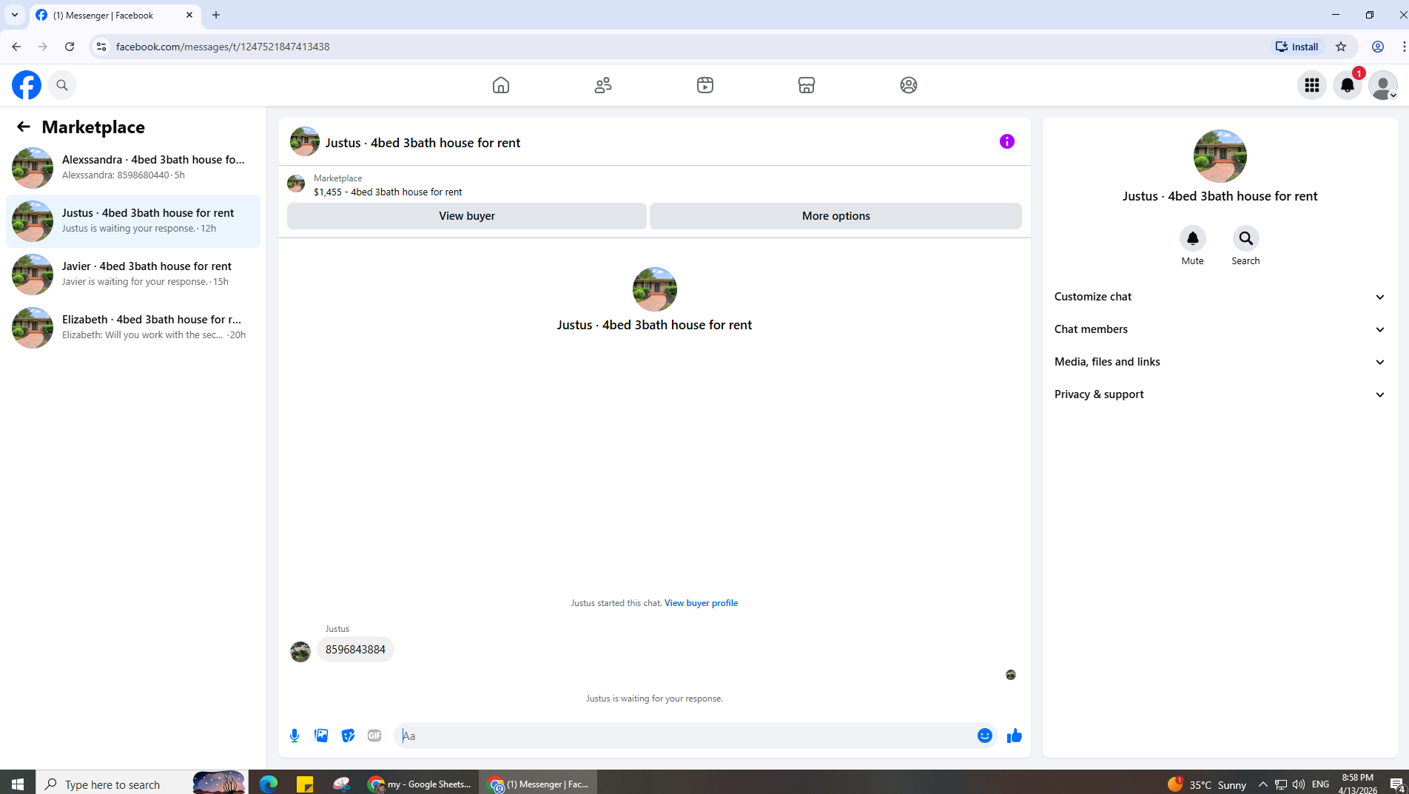Image resolution: width=1409 pixels, height=794 pixels.
Task: Open the emoji picker smiley
Action: [x=985, y=736]
